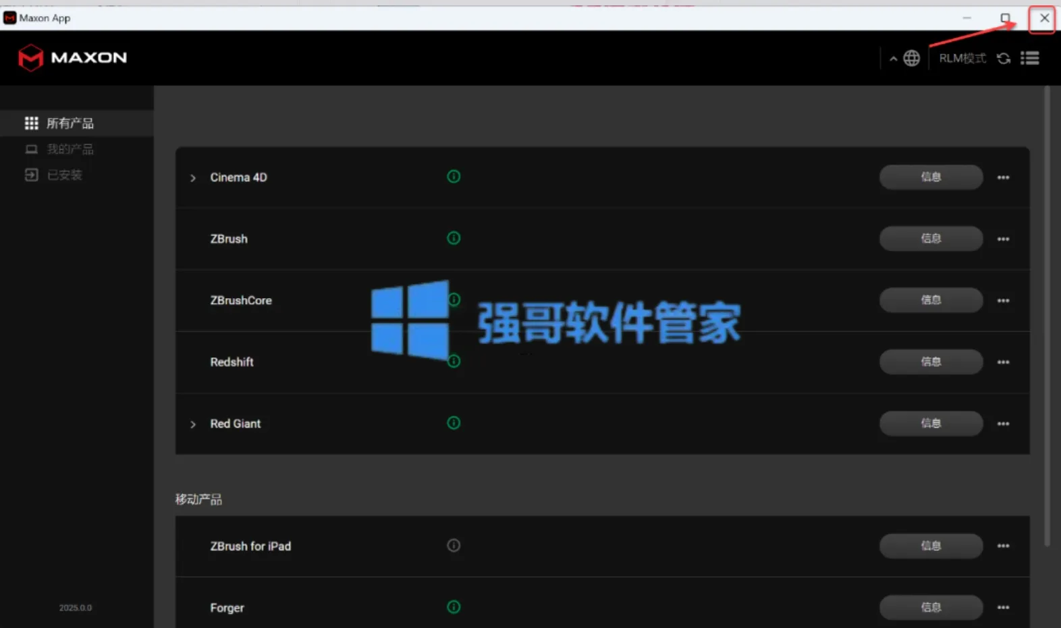The width and height of the screenshot is (1061, 628).
Task: Open the three-dot menu for ZBrushCore
Action: click(x=1004, y=301)
